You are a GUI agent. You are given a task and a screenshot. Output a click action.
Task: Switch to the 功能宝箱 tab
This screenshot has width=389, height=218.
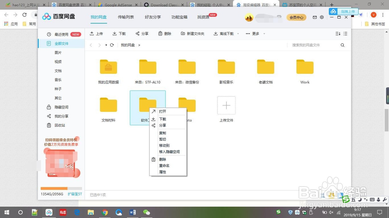179,17
